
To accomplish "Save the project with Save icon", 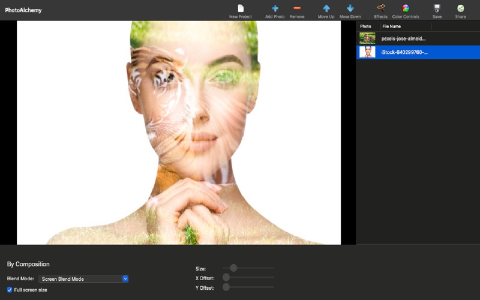I will coord(437,8).
